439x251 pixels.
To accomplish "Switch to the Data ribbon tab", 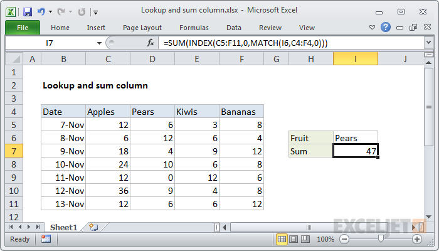I will point(234,28).
